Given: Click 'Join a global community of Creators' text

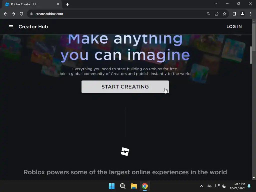Looking at the screenshot, I should point(125,74).
